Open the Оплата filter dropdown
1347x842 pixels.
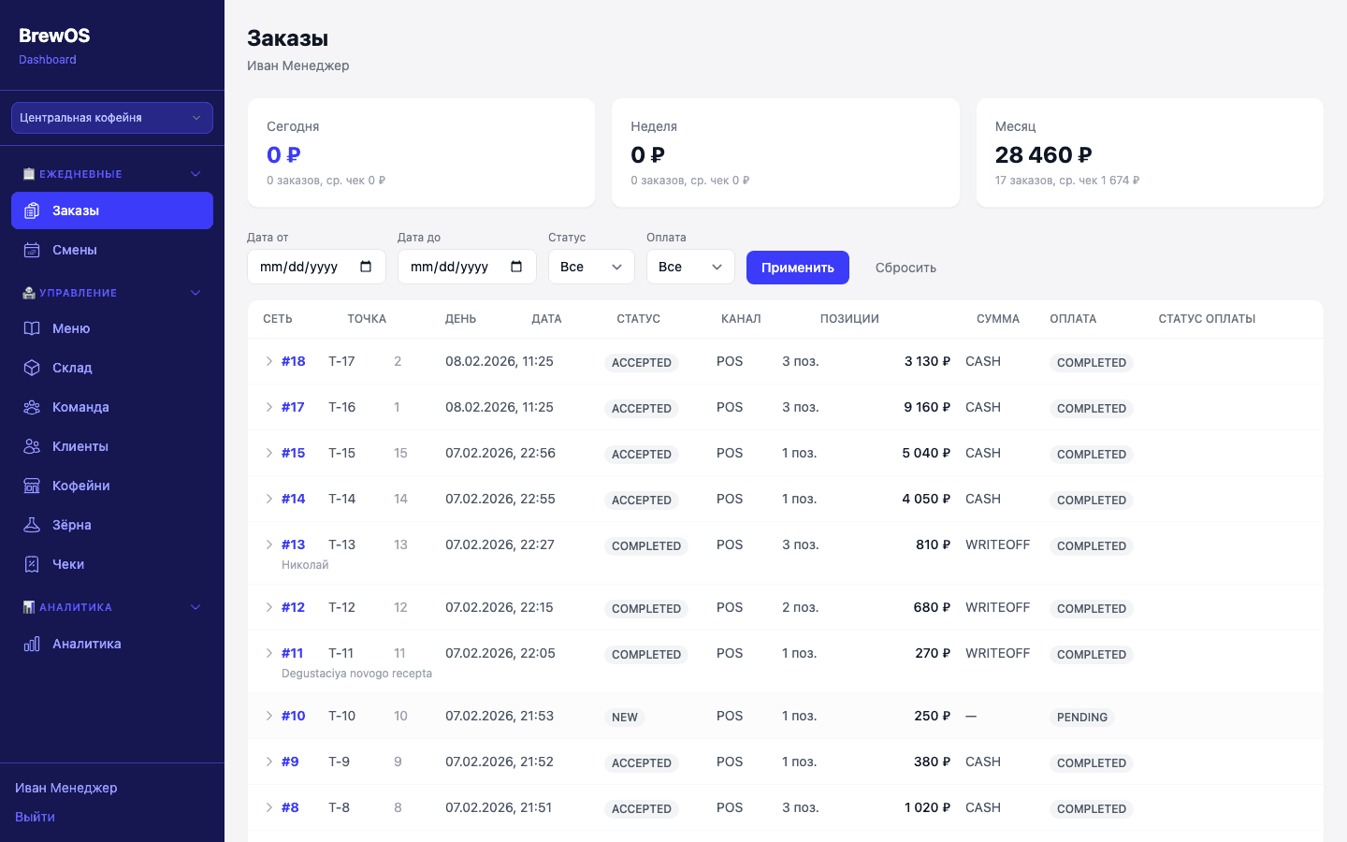[690, 267]
